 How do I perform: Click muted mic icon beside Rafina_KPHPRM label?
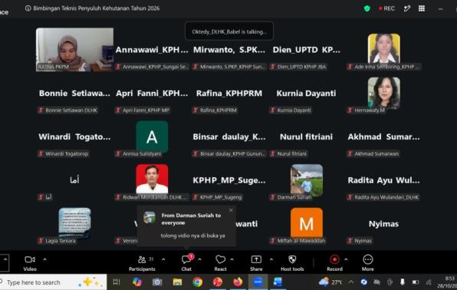point(196,110)
